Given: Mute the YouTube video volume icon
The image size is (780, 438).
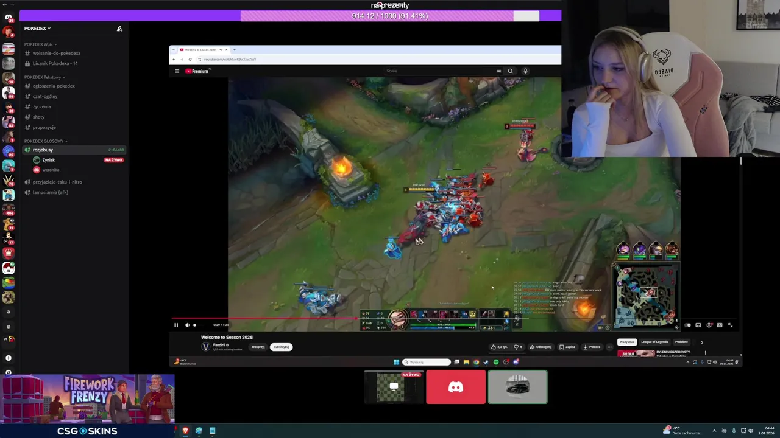Looking at the screenshot, I should pyautogui.click(x=187, y=325).
